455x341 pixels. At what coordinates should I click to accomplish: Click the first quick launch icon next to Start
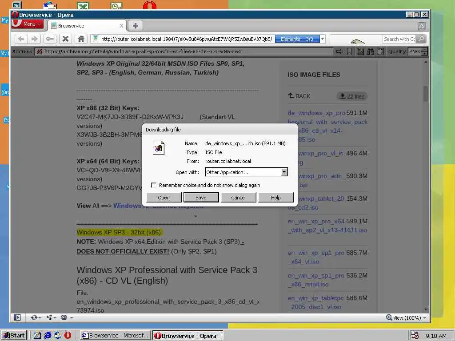tap(37, 336)
